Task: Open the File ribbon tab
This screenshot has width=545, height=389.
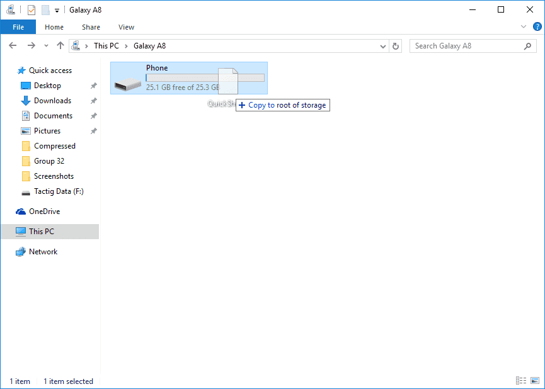Action: tap(18, 27)
